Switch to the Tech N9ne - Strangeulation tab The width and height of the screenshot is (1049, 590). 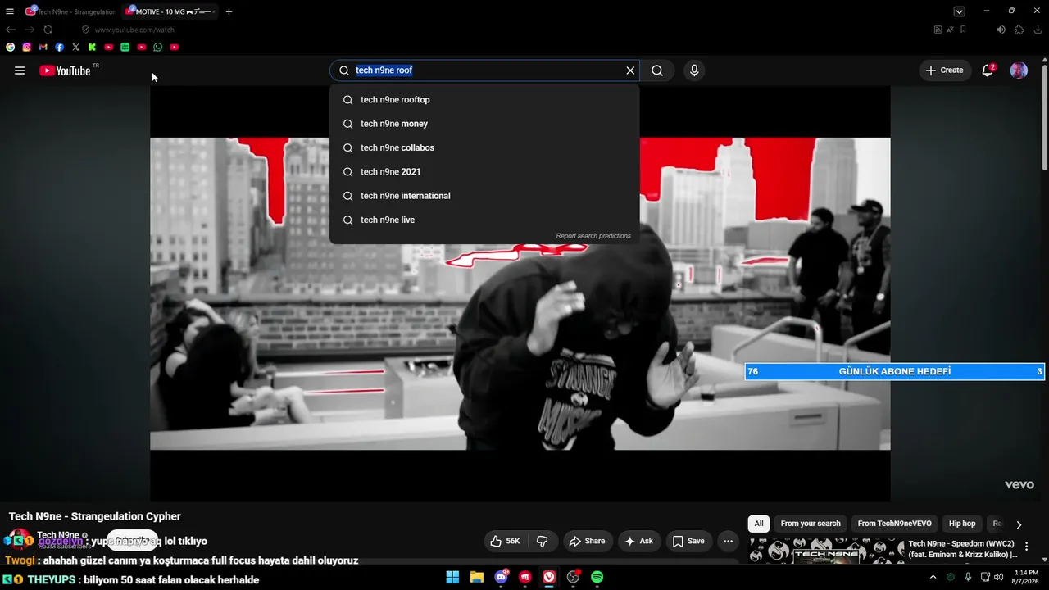coord(70,11)
